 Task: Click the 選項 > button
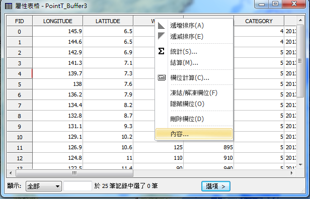(x=216, y=186)
